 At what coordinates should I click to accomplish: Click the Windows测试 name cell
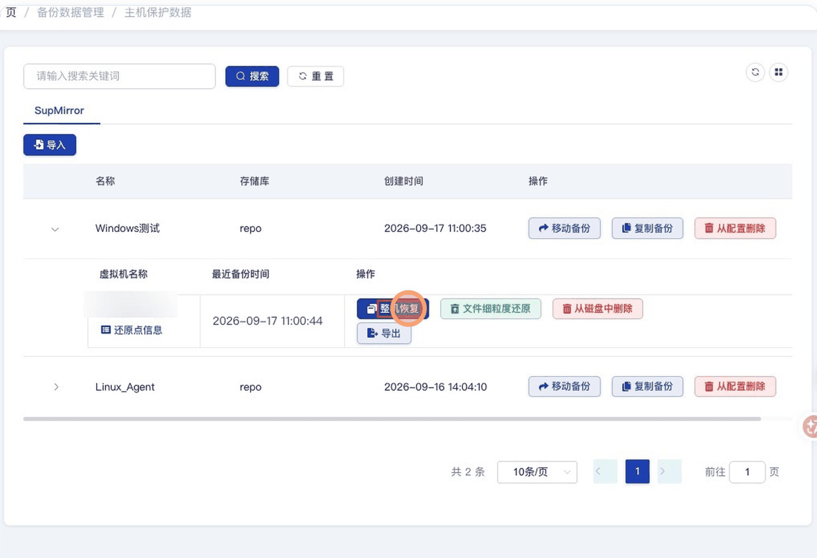click(128, 228)
